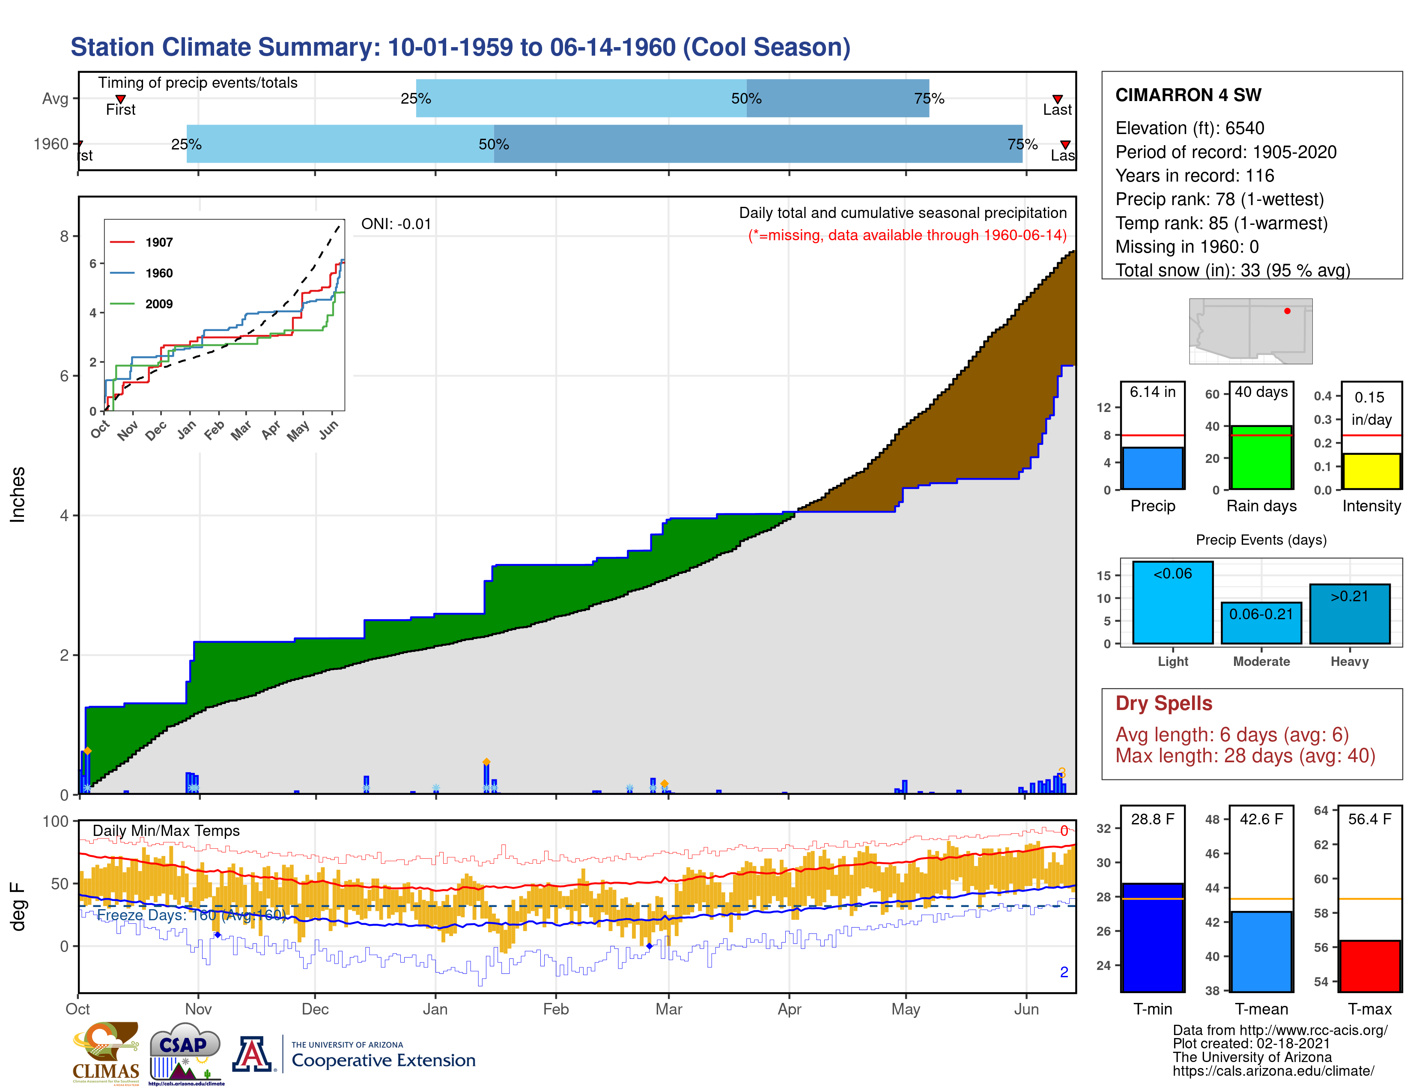Click the blue Precip bar

click(x=1152, y=468)
